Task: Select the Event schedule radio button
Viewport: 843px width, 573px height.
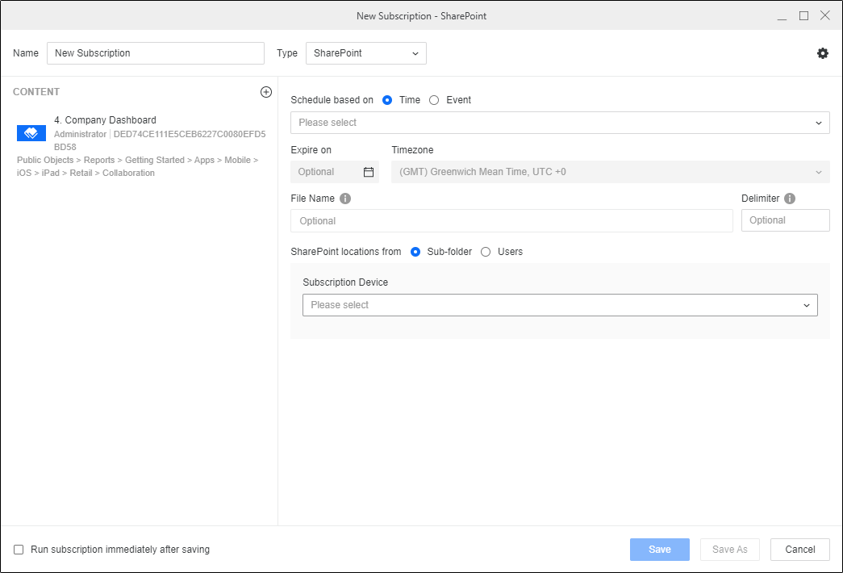Action: (434, 100)
